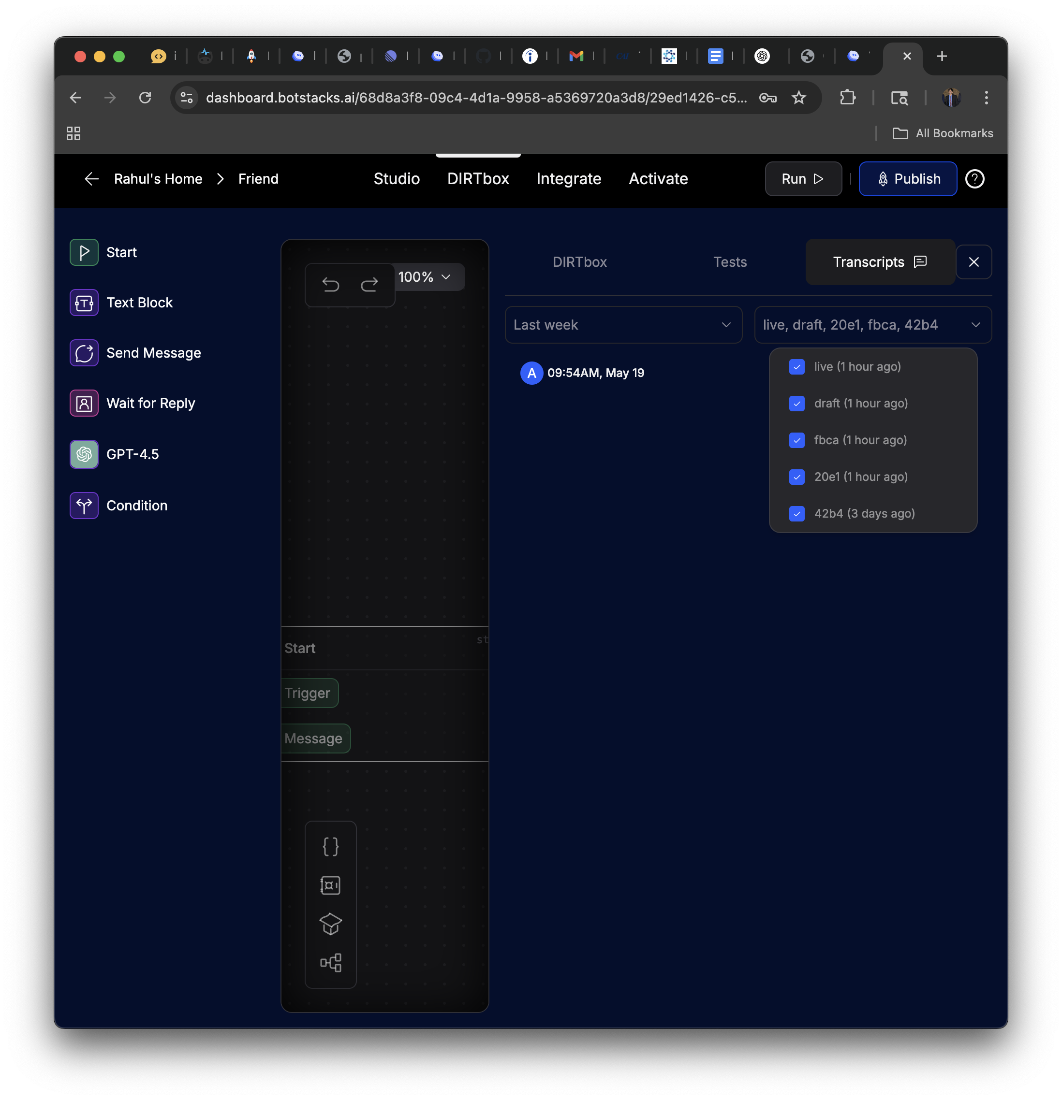Screen dimensions: 1062x1100
Task: Disable the 42b4 version checkbox
Action: [x=796, y=514]
